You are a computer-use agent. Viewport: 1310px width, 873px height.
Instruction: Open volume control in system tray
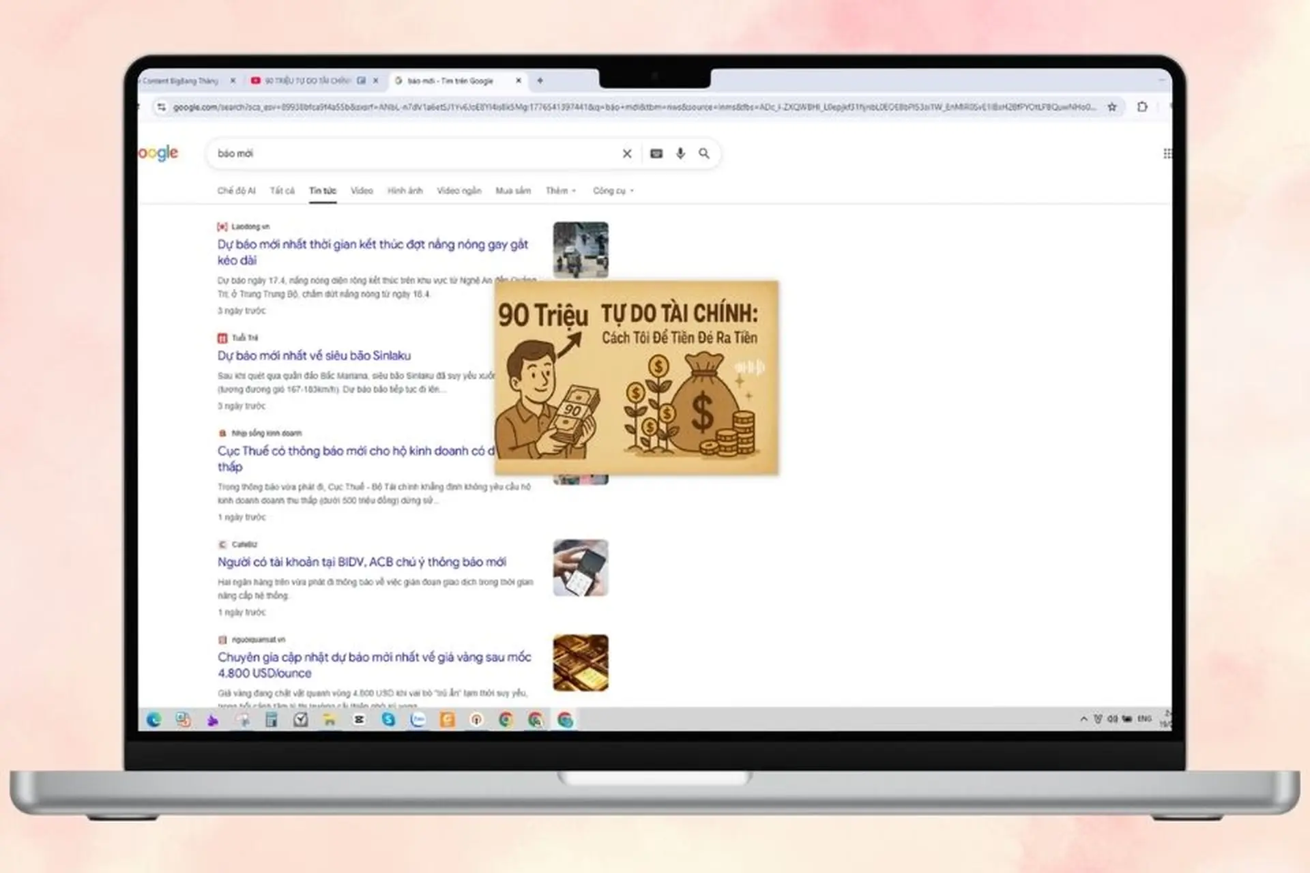pyautogui.click(x=1112, y=719)
